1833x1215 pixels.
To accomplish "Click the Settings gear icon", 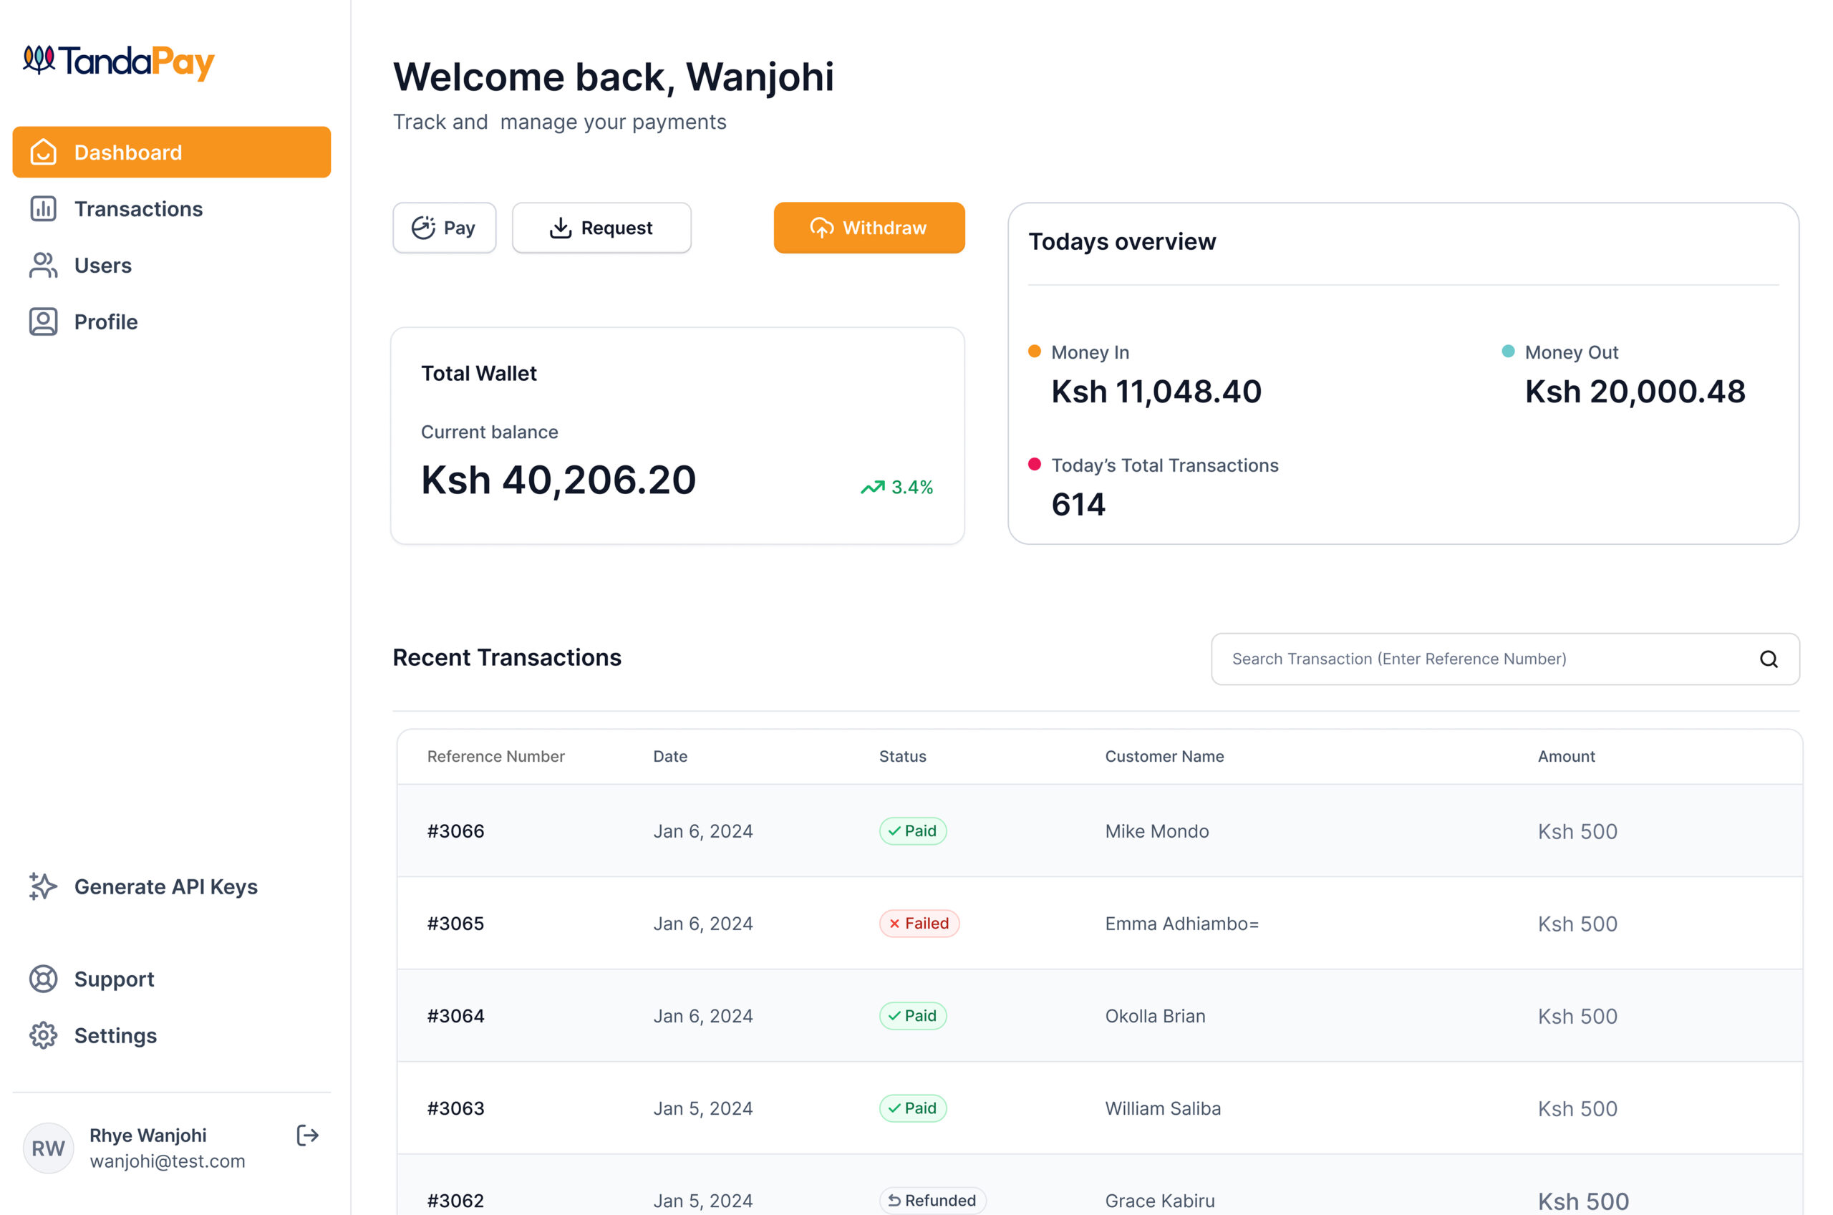I will point(43,1035).
